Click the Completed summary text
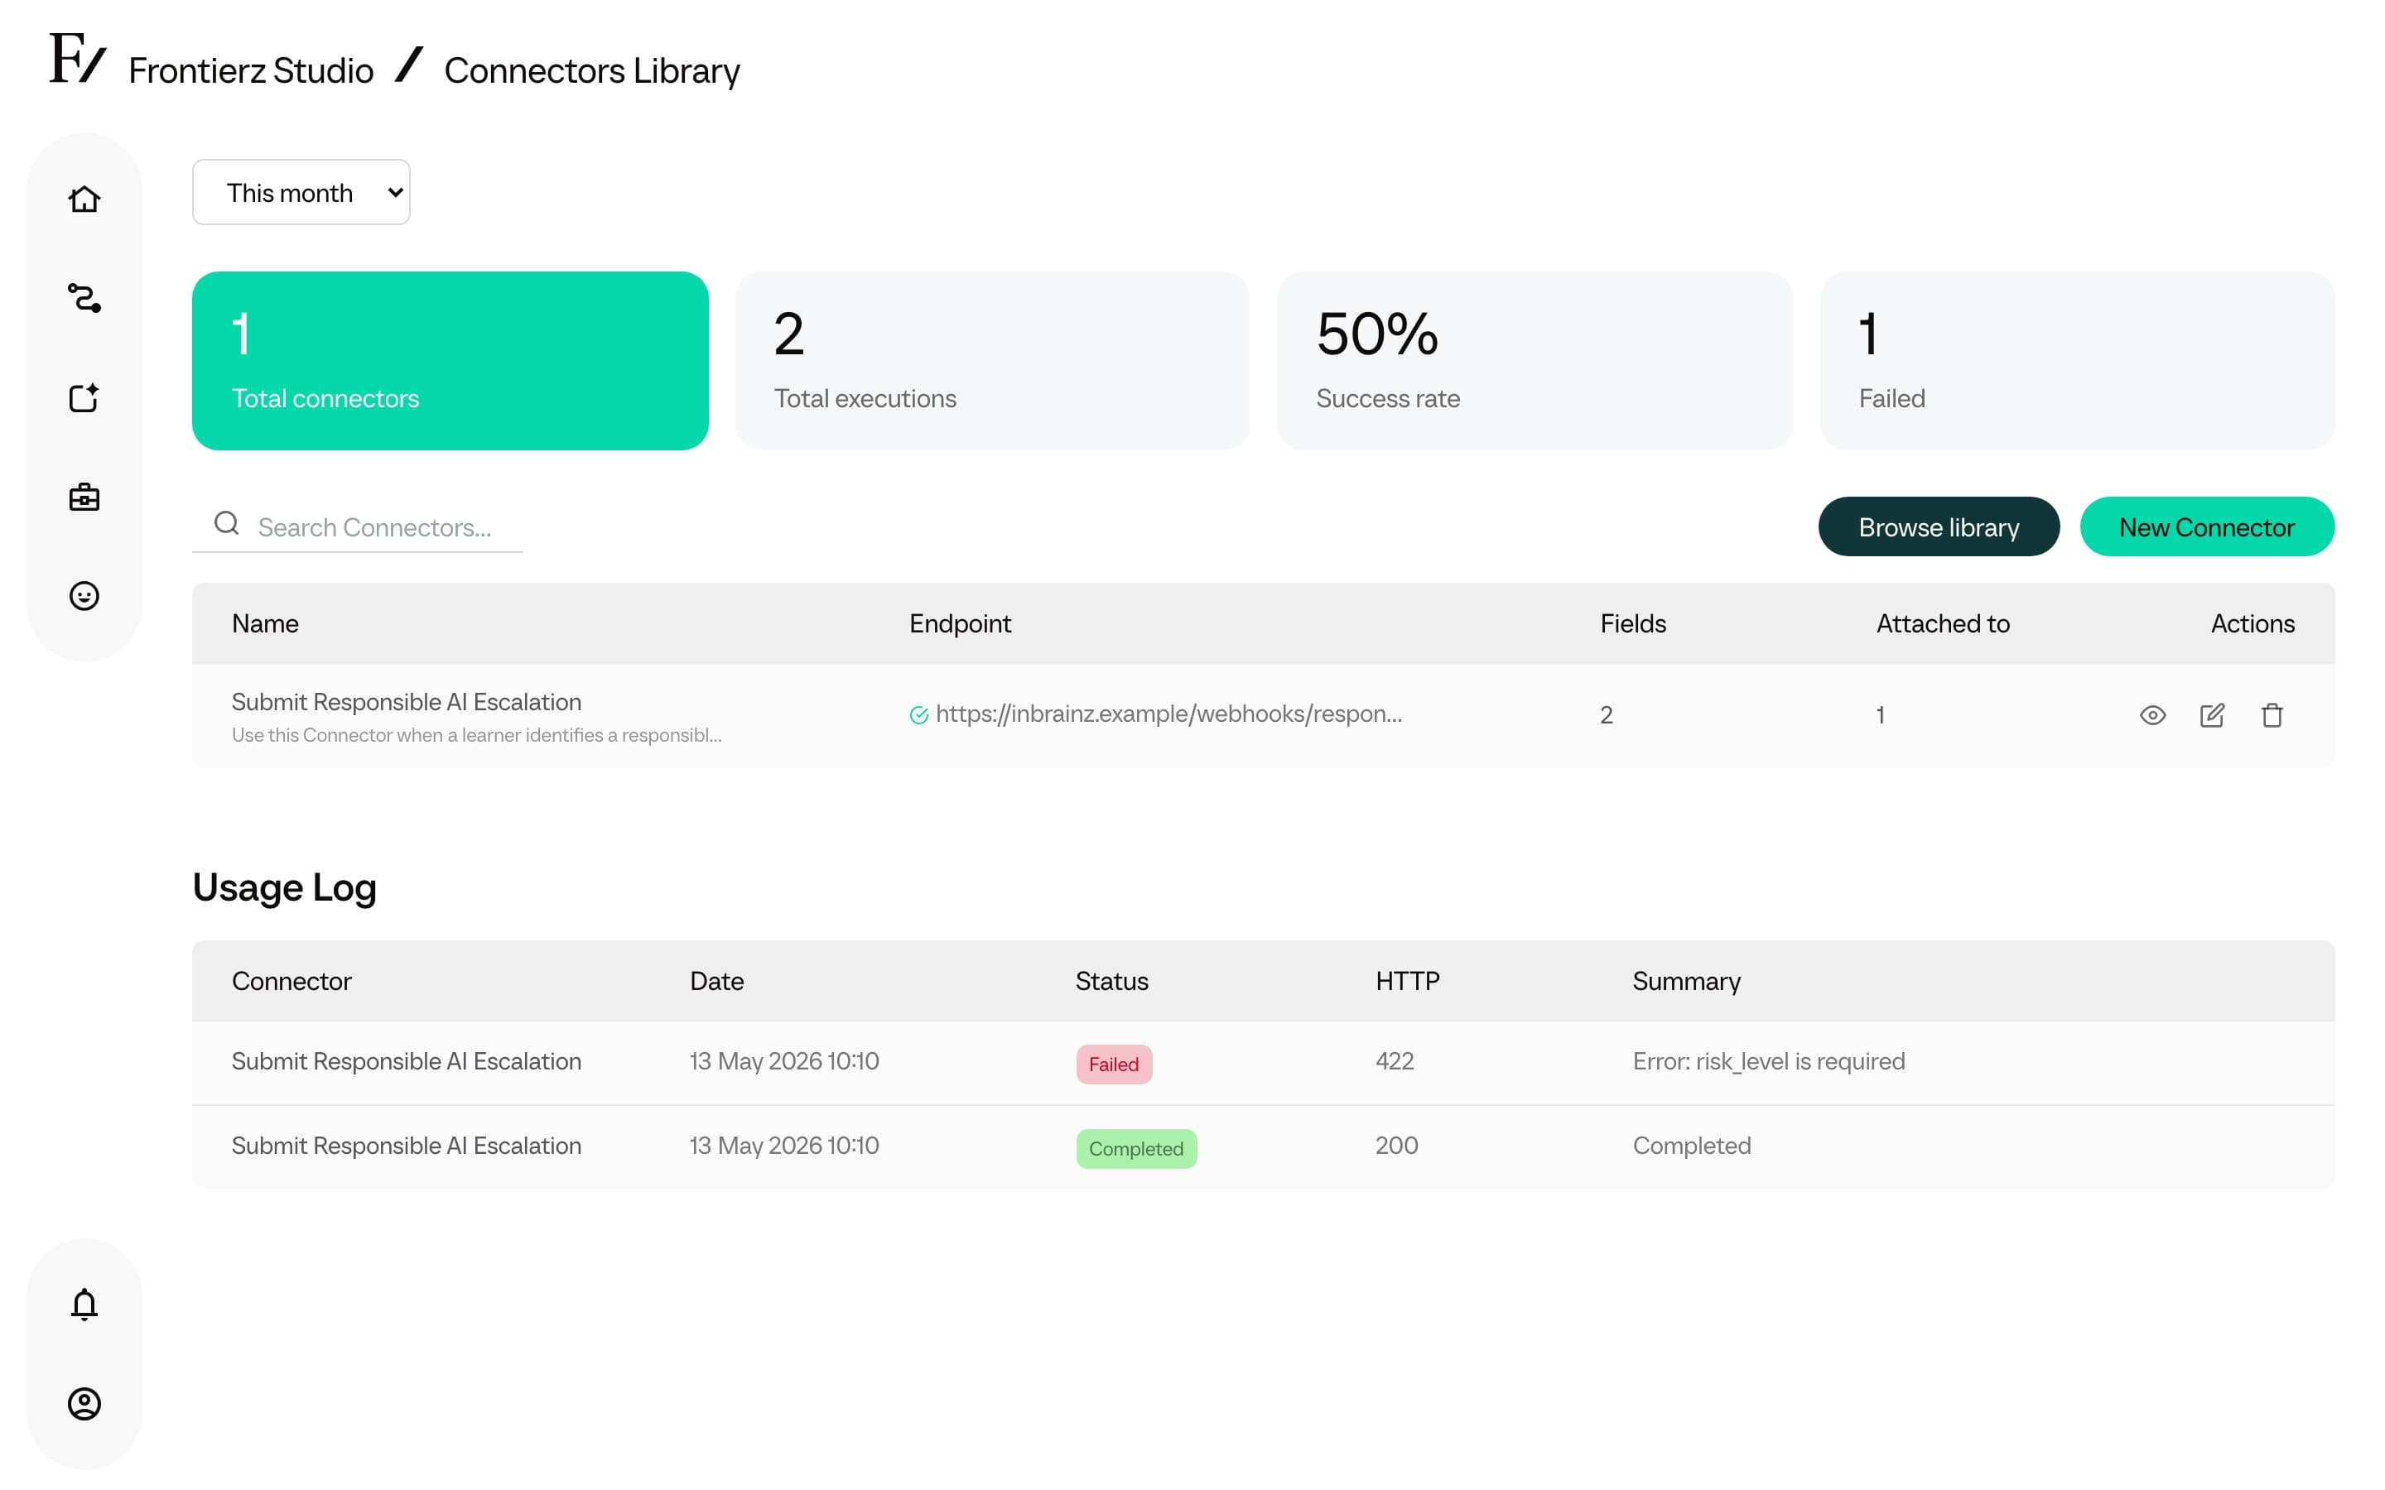The width and height of the screenshot is (2385, 1490). (x=1691, y=1146)
